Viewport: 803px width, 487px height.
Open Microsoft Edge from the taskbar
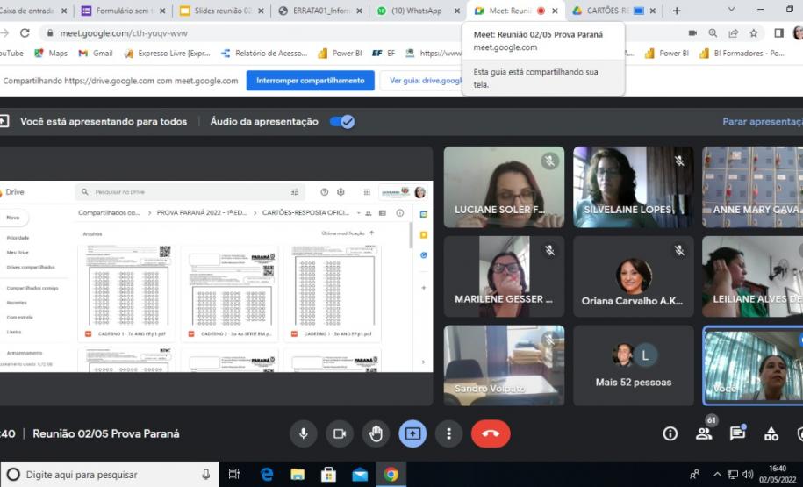267,475
